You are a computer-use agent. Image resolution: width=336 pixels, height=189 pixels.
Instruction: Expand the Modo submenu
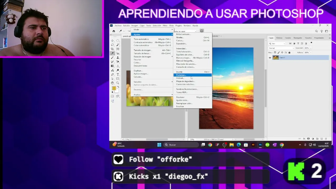click(x=152, y=30)
